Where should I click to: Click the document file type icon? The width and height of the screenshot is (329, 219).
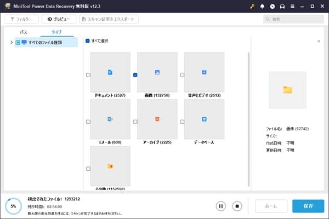click(x=110, y=72)
